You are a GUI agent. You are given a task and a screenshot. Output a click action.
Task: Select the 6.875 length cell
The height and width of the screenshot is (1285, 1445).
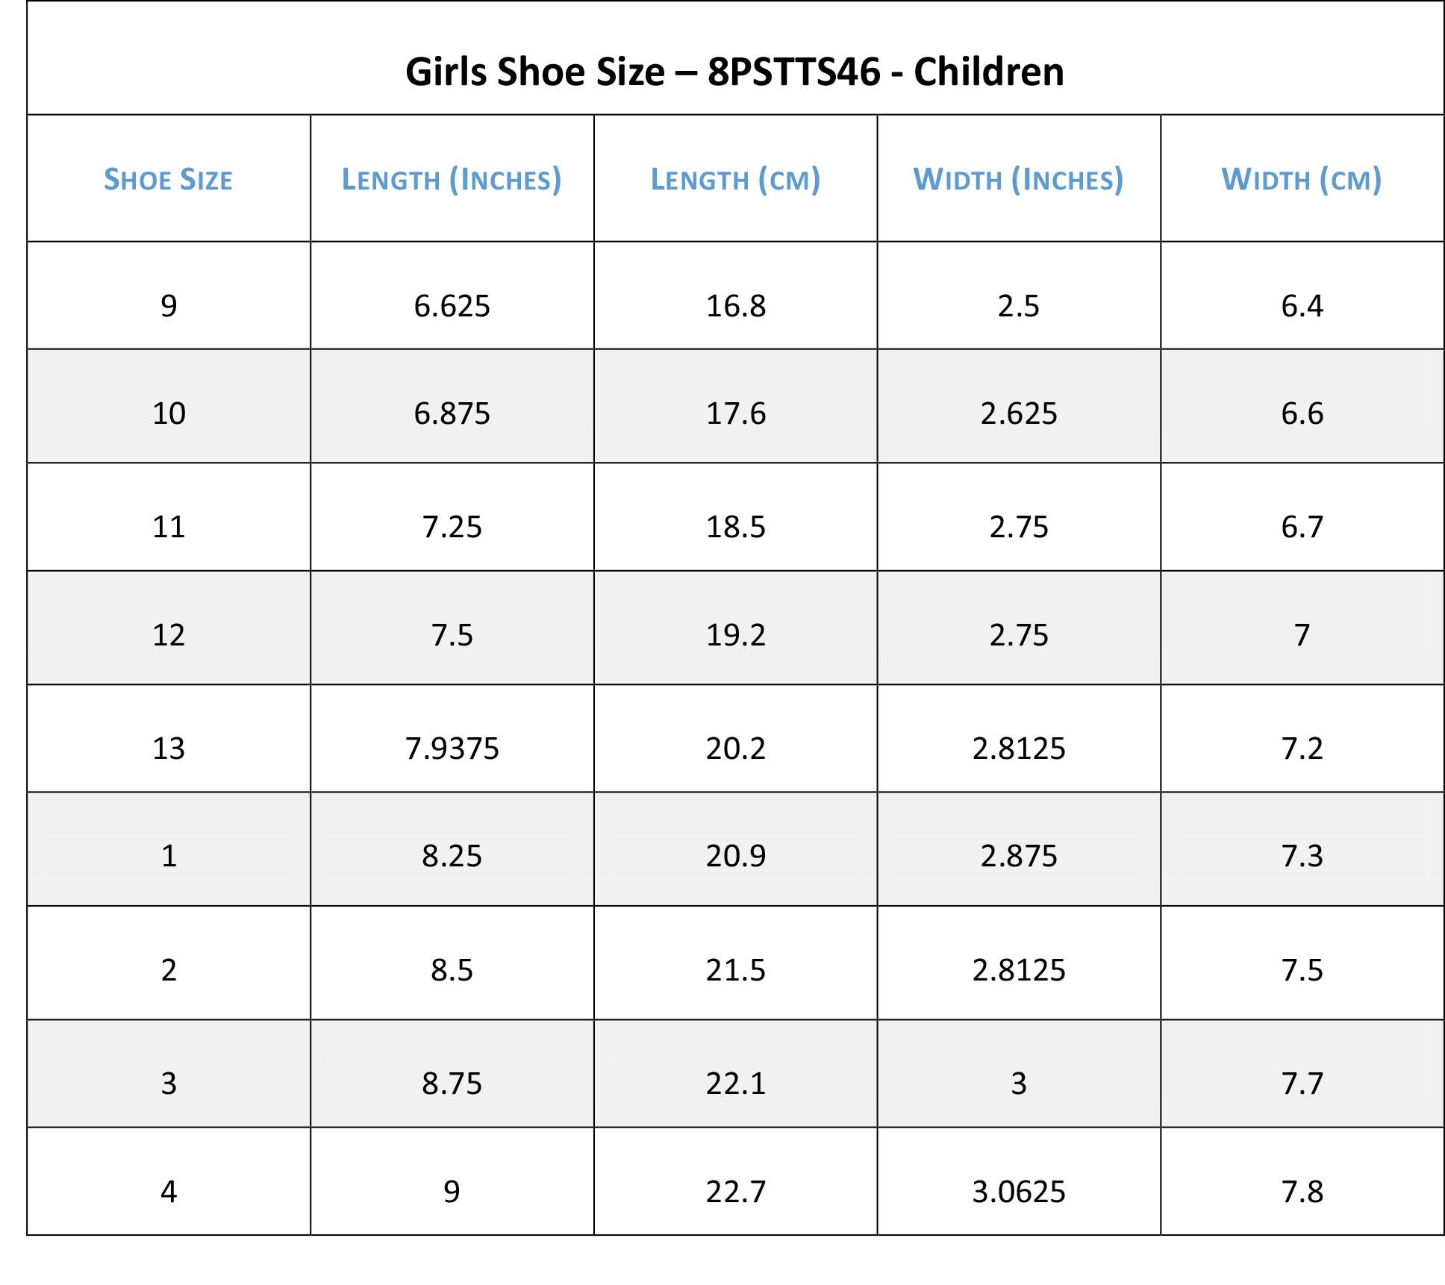[x=452, y=413]
